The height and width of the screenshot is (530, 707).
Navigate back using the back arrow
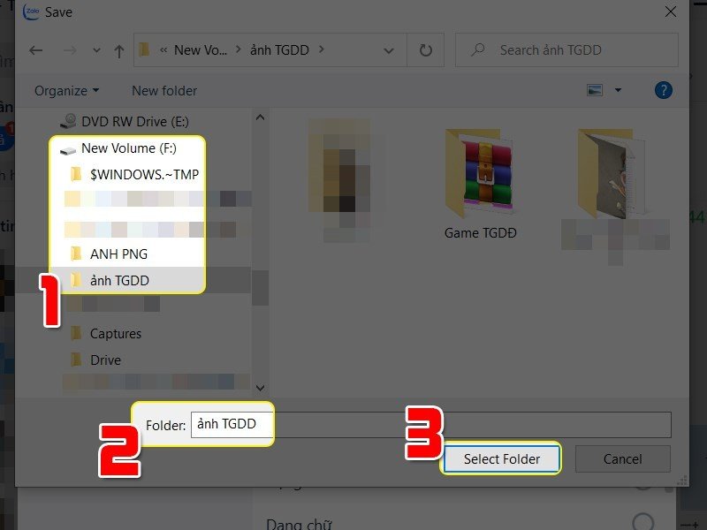[x=35, y=50]
